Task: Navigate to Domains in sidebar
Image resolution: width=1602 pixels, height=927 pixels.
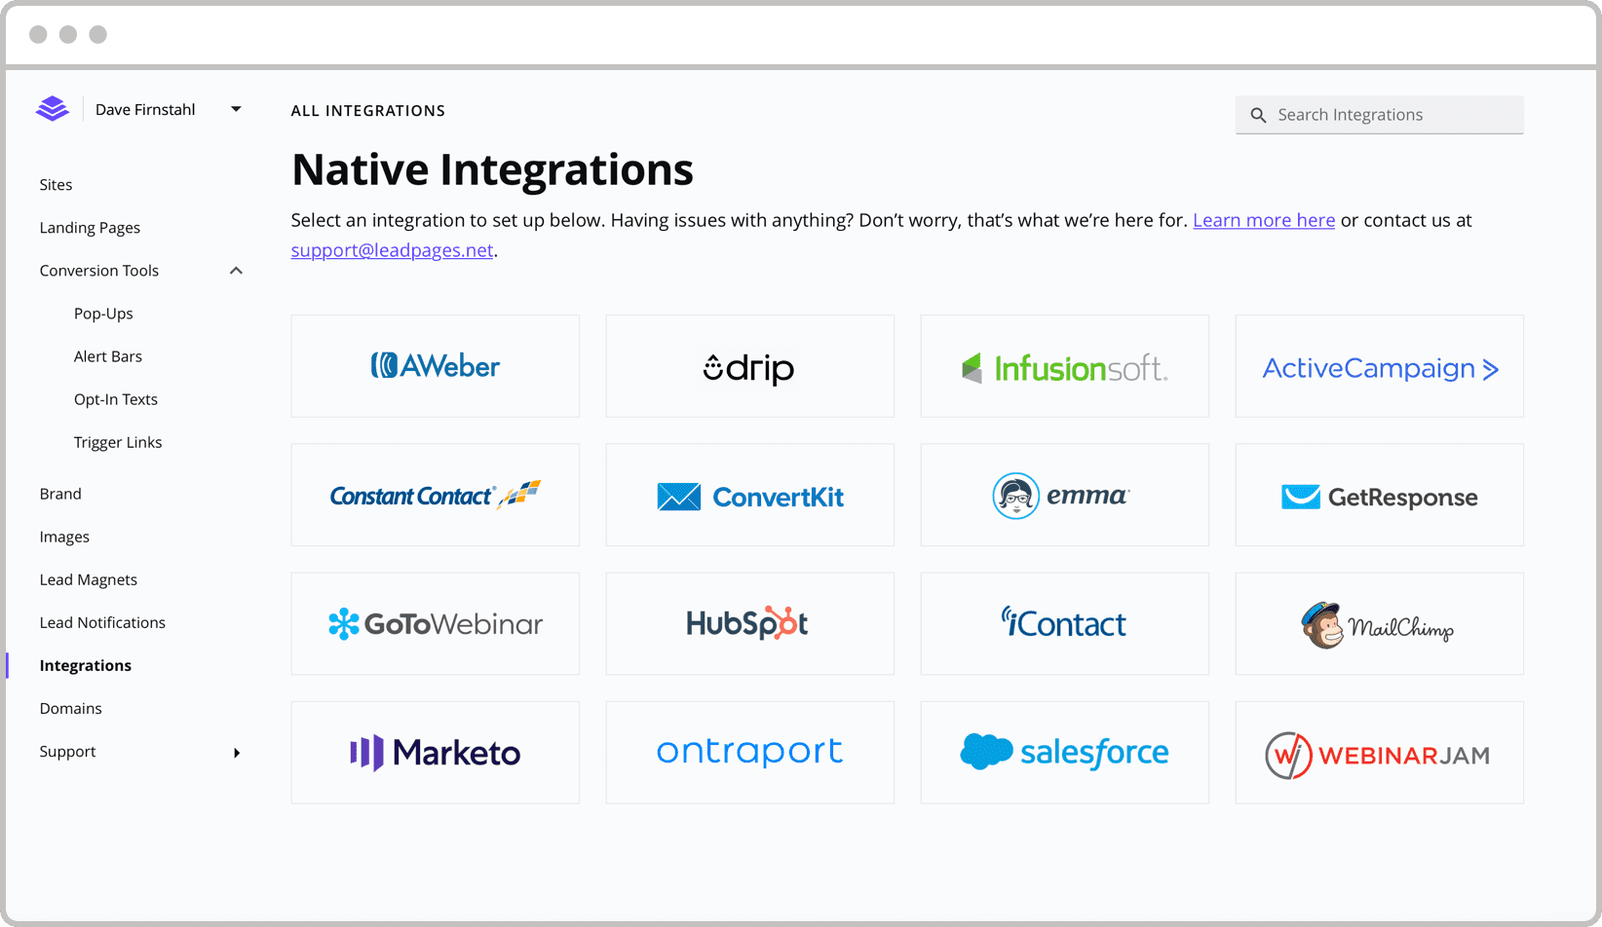Action: click(x=70, y=709)
